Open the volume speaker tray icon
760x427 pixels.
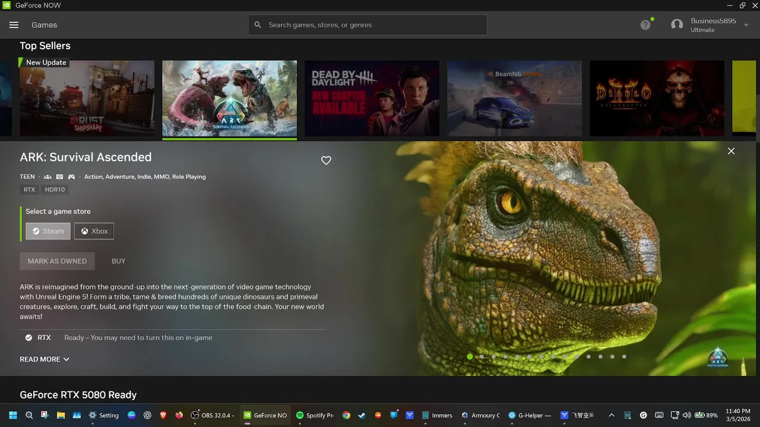pos(687,415)
